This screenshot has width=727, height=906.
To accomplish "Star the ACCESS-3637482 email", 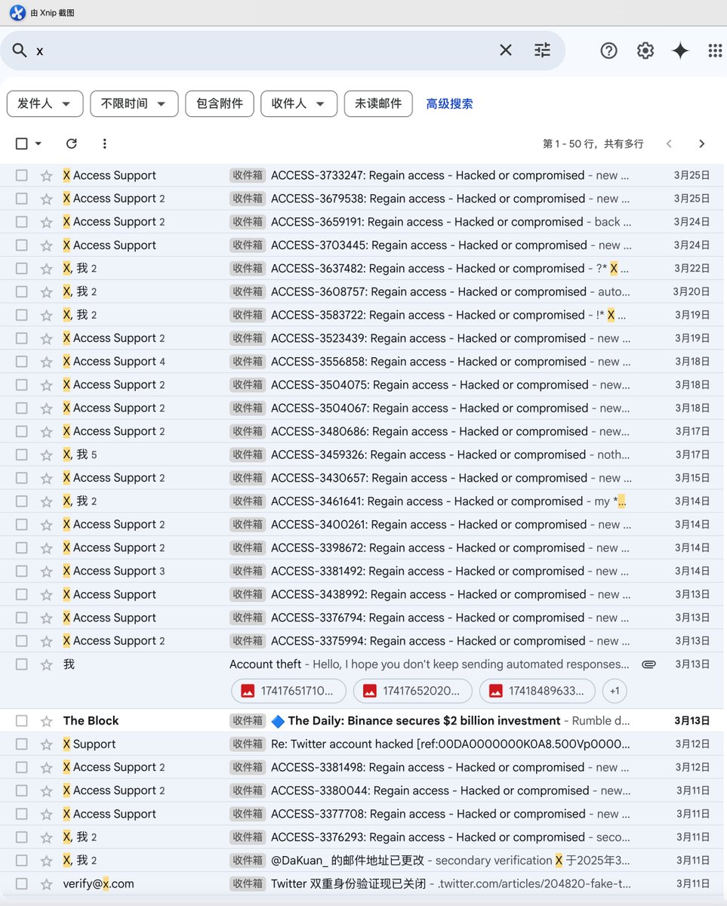I will pyautogui.click(x=47, y=269).
